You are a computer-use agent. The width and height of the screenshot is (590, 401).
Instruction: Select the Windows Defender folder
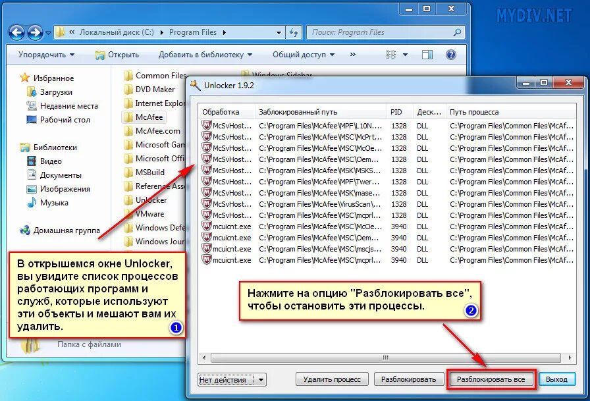155,228
